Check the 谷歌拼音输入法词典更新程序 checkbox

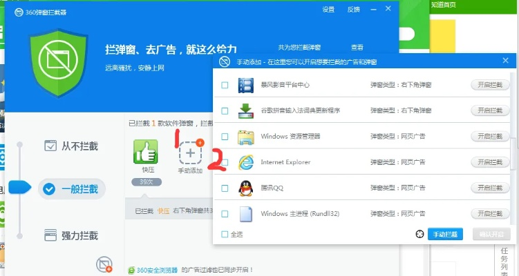[225, 110]
